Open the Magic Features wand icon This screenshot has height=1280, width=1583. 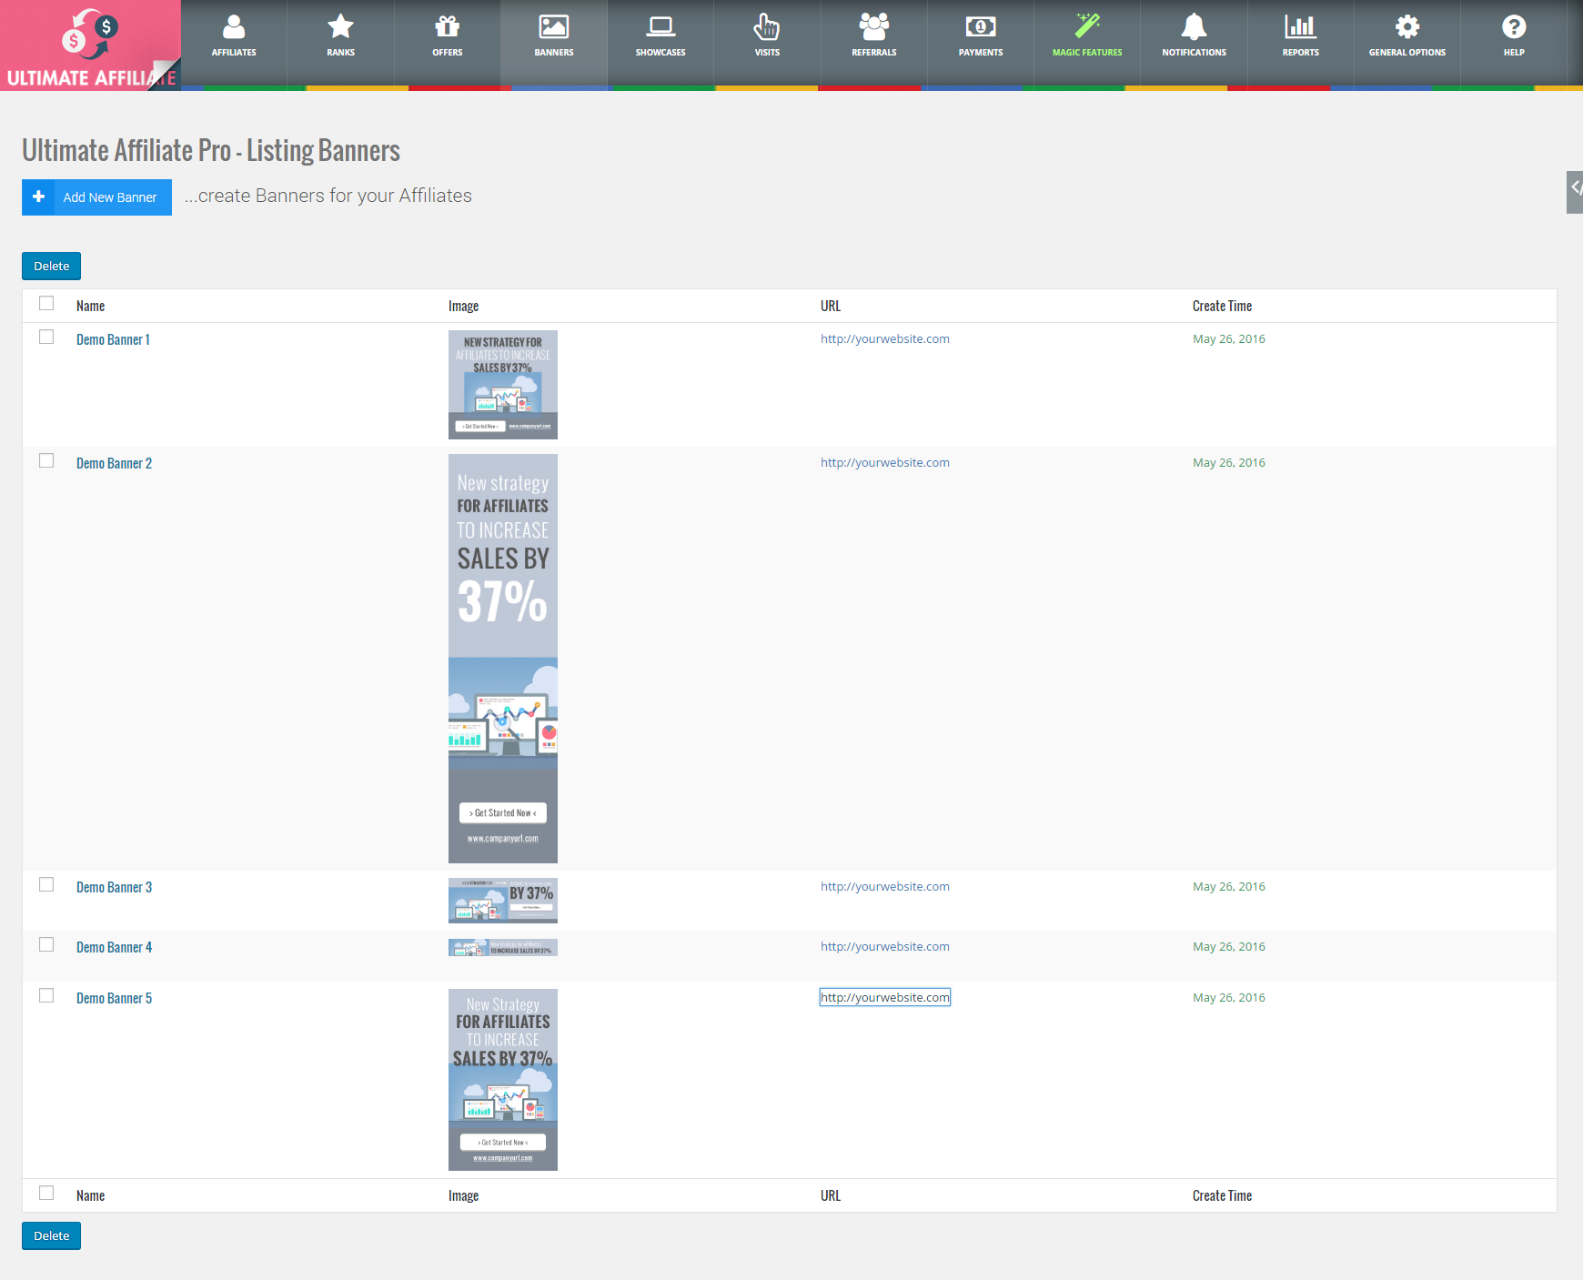click(x=1087, y=27)
